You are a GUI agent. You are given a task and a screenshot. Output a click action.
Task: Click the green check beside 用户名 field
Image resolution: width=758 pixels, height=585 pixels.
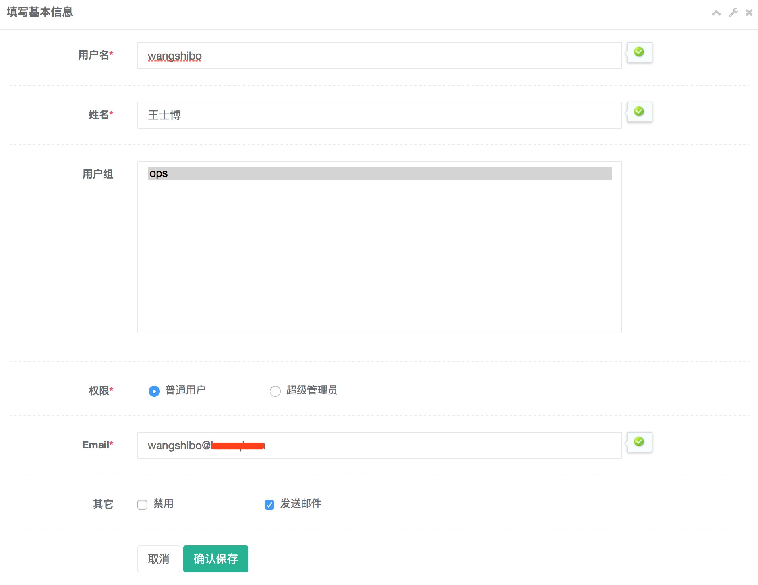[x=639, y=52]
